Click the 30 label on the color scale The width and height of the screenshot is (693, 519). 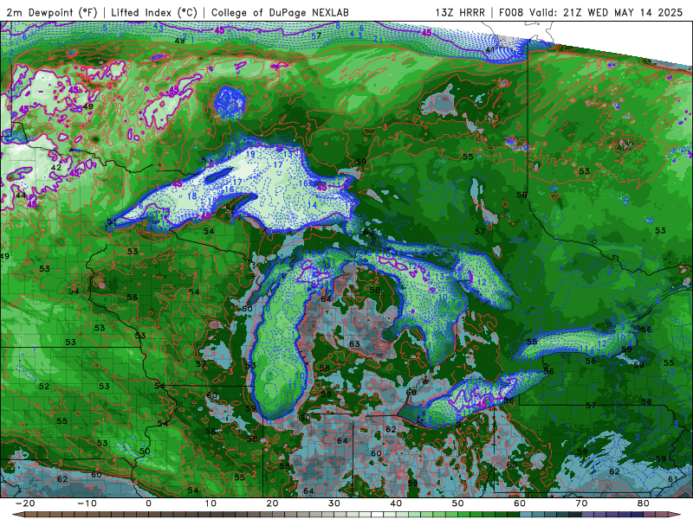334,503
